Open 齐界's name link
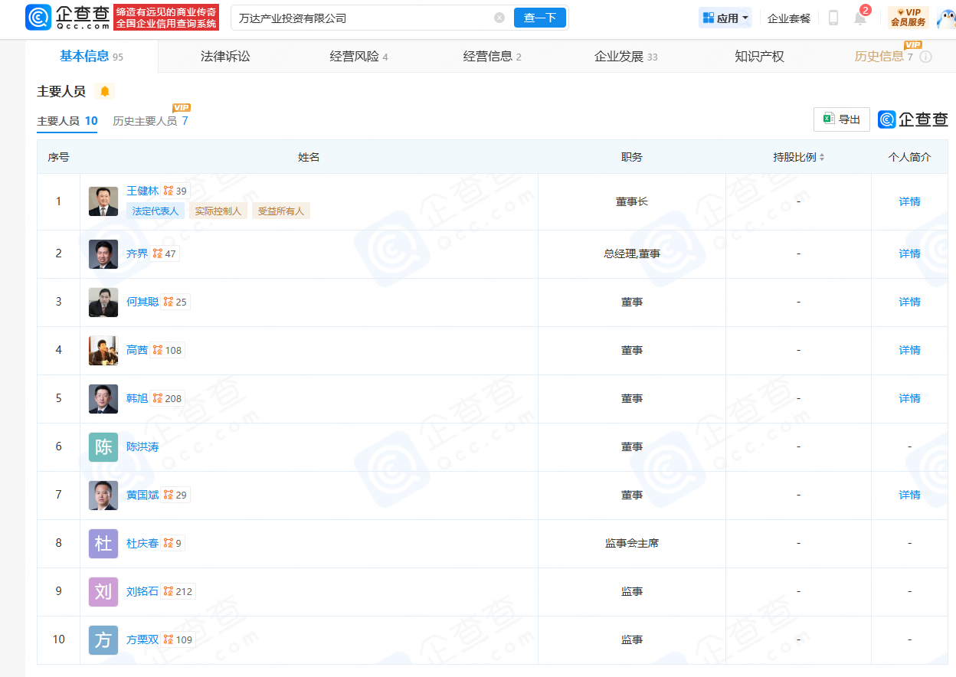Screen dimensions: 956x677 click(137, 253)
